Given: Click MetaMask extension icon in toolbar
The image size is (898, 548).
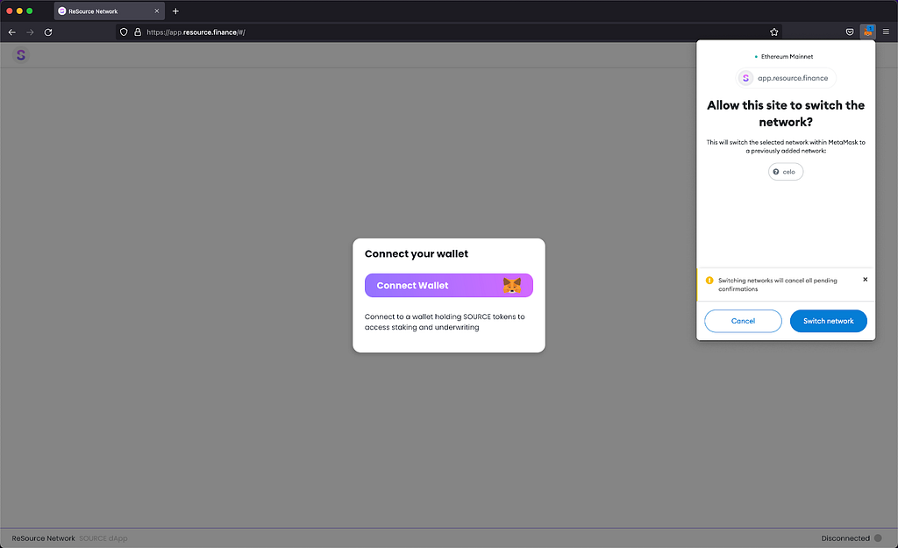Looking at the screenshot, I should pyautogui.click(x=867, y=32).
